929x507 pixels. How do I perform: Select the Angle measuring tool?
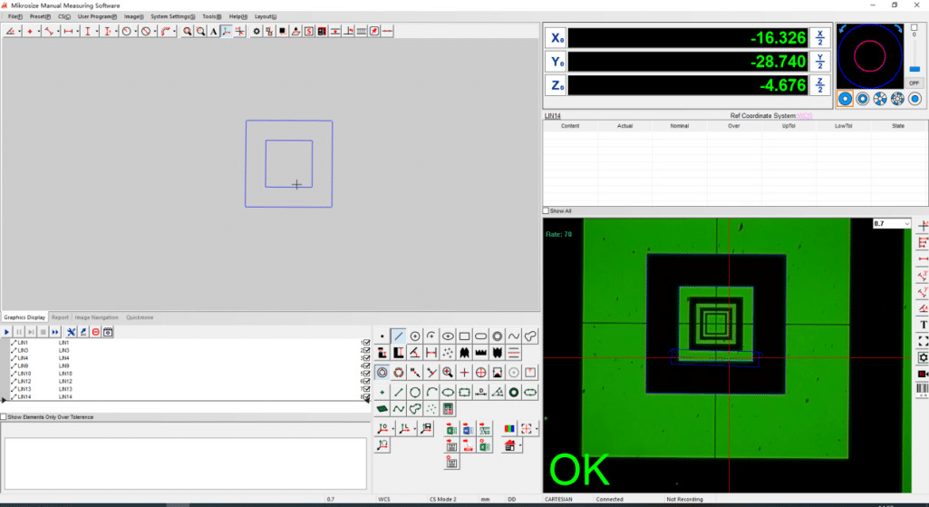[415, 353]
